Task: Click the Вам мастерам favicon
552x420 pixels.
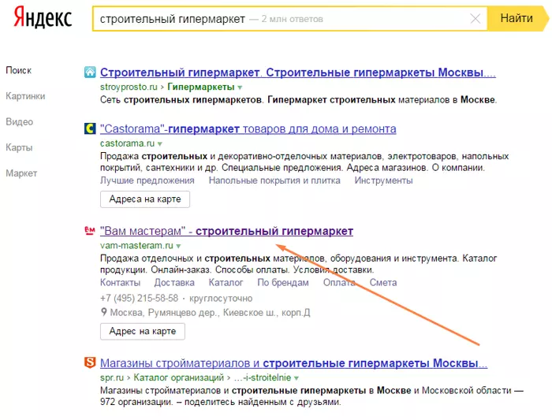Action: (x=90, y=231)
